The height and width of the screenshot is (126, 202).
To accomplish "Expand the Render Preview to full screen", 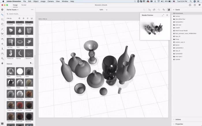I will click(x=163, y=15).
